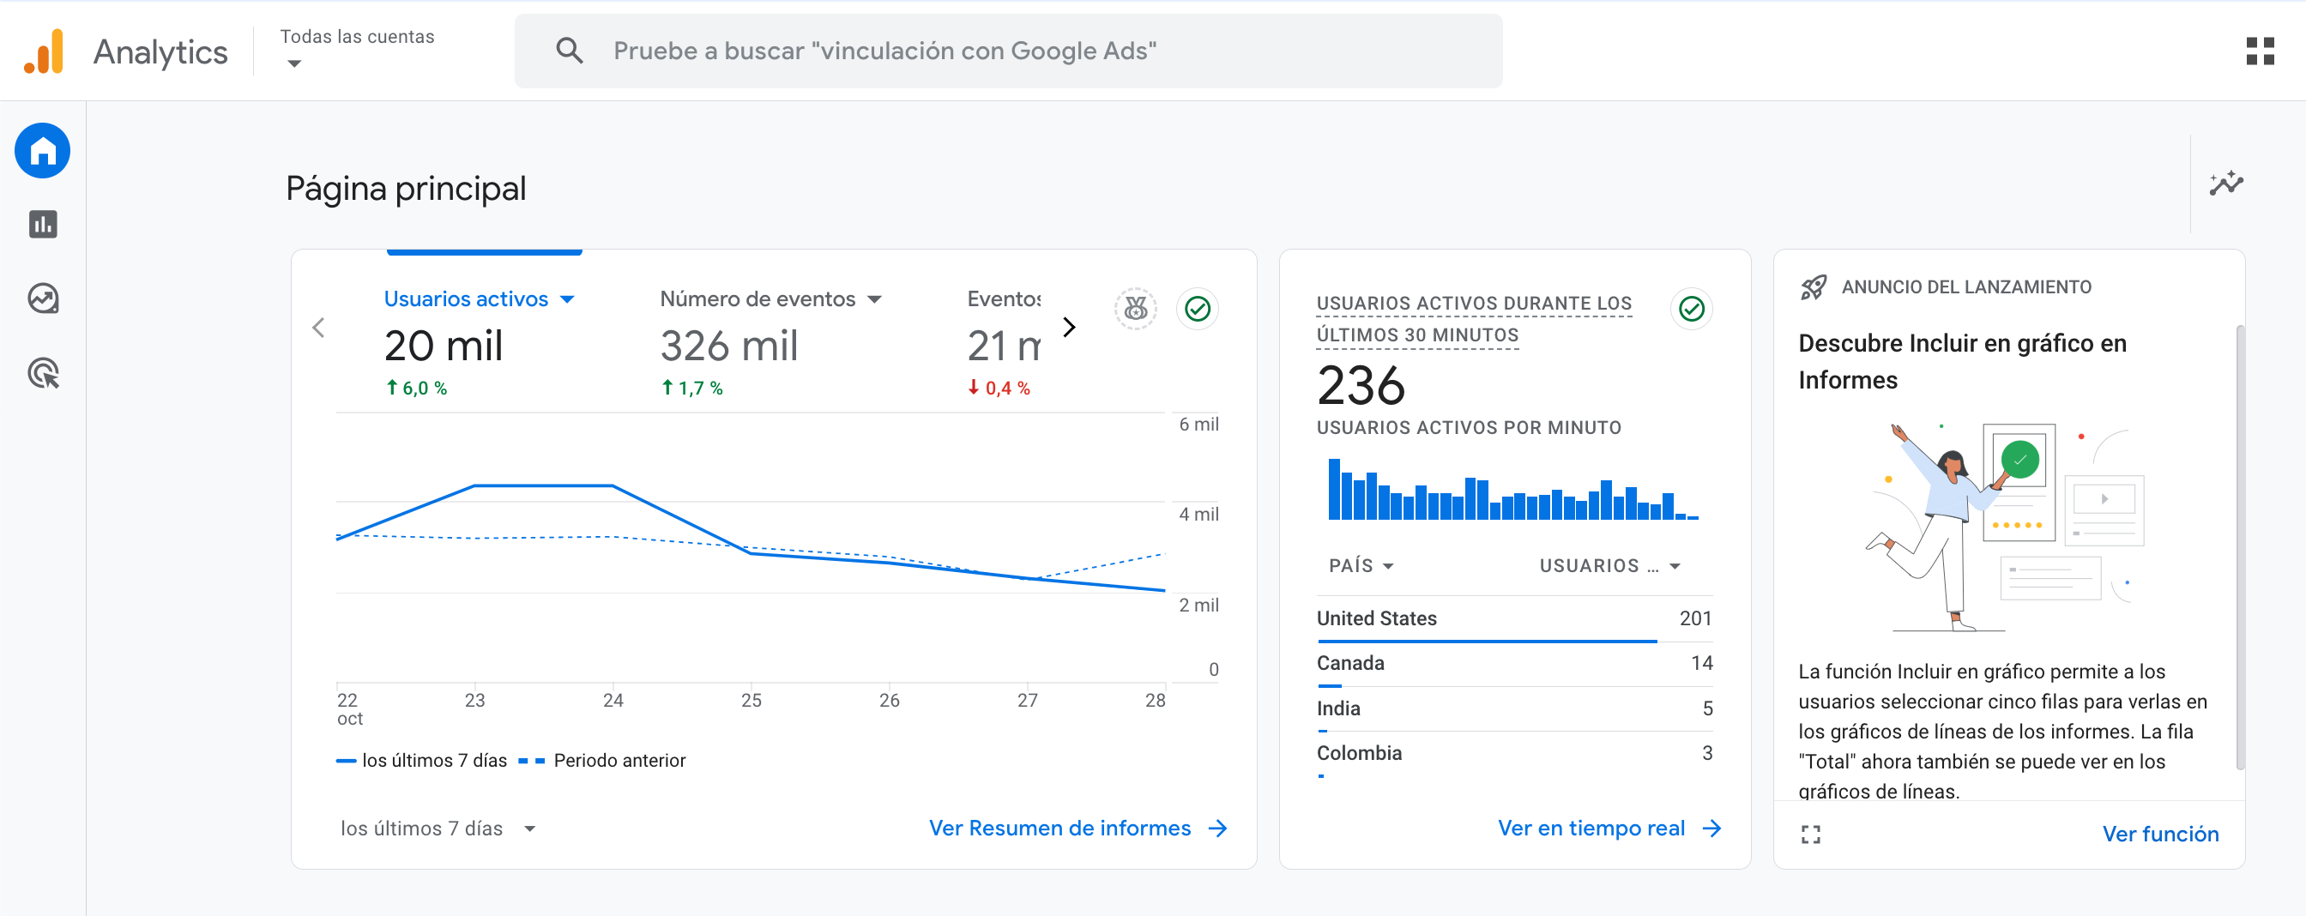
Task: Open Ver Resumen de informes
Action: 1078,829
